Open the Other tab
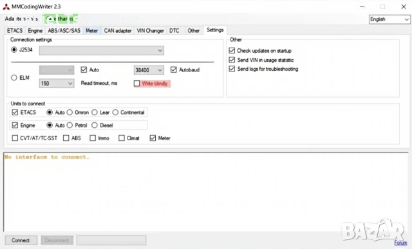Screen dimensions: 412x249 pos(194,31)
